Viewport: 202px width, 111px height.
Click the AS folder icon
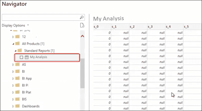pyautogui.click(x=17, y=64)
